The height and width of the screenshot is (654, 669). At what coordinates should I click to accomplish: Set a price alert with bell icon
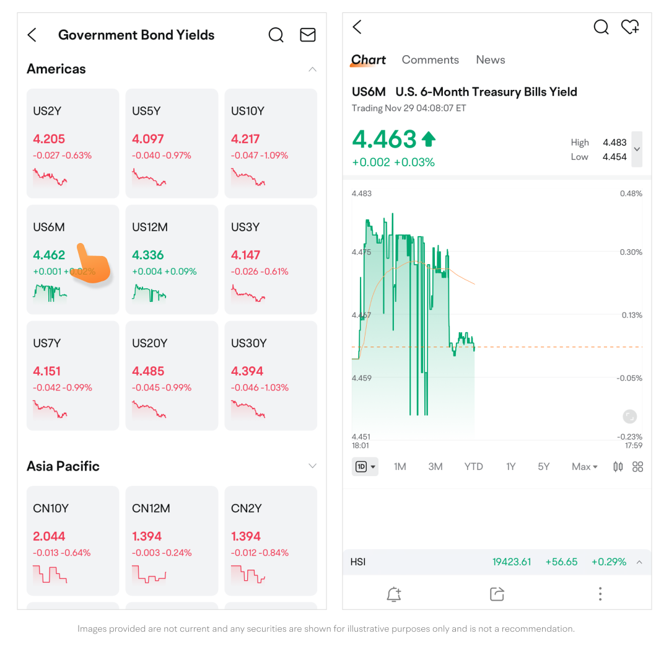pyautogui.click(x=393, y=594)
